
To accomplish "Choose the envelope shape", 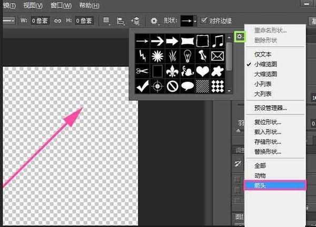I will pos(218,56).
